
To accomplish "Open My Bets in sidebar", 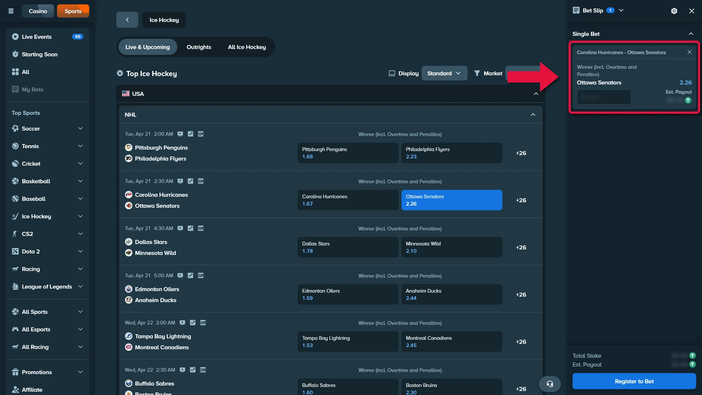I will pyautogui.click(x=48, y=89).
